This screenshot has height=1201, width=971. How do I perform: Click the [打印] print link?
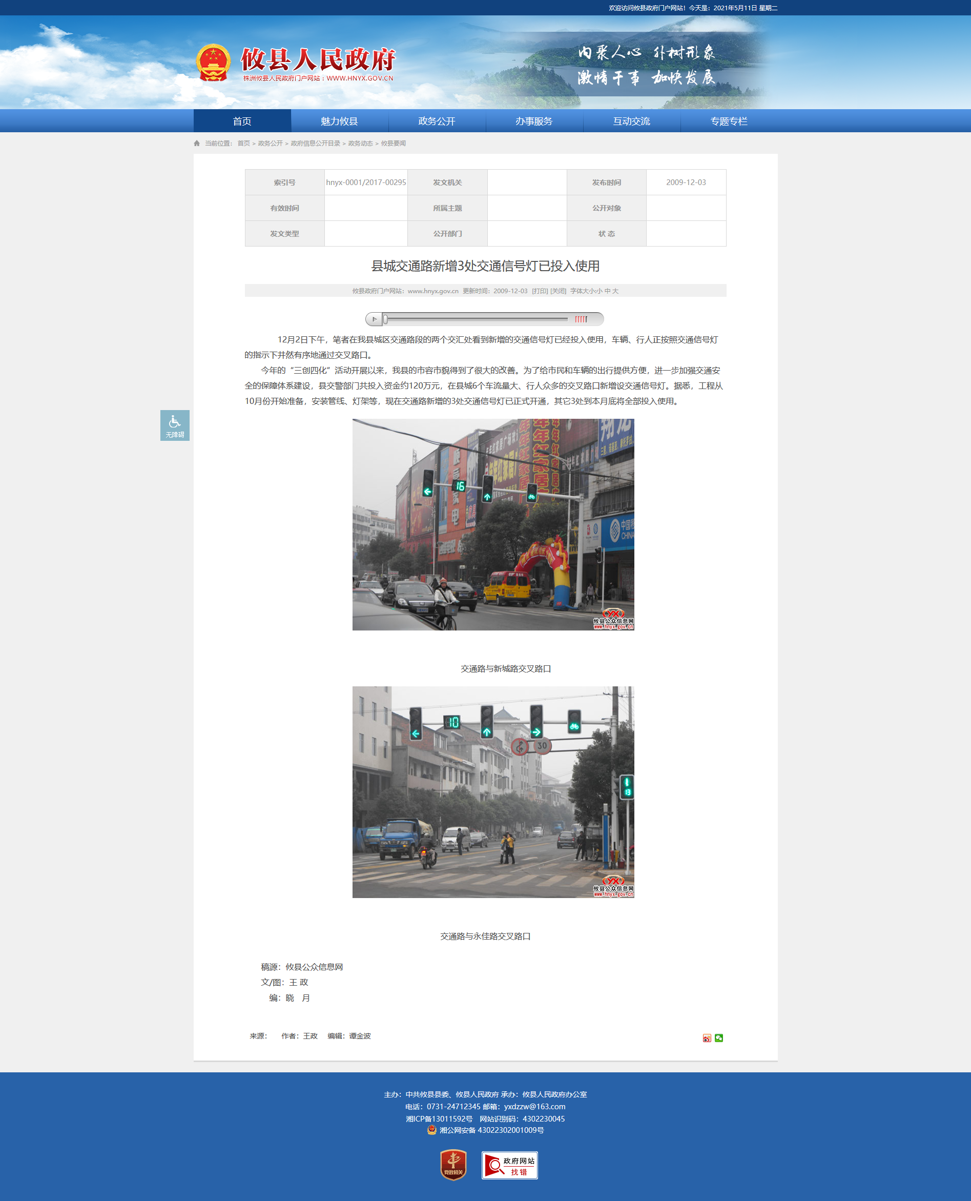pos(540,291)
